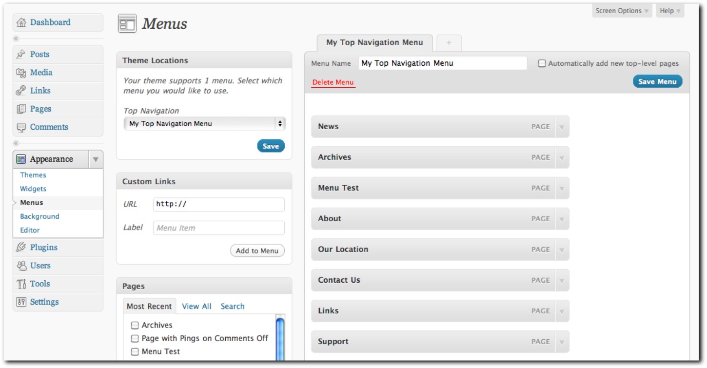Open the Screen Options panel
Screen dimensions: 707x368
[x=622, y=11]
